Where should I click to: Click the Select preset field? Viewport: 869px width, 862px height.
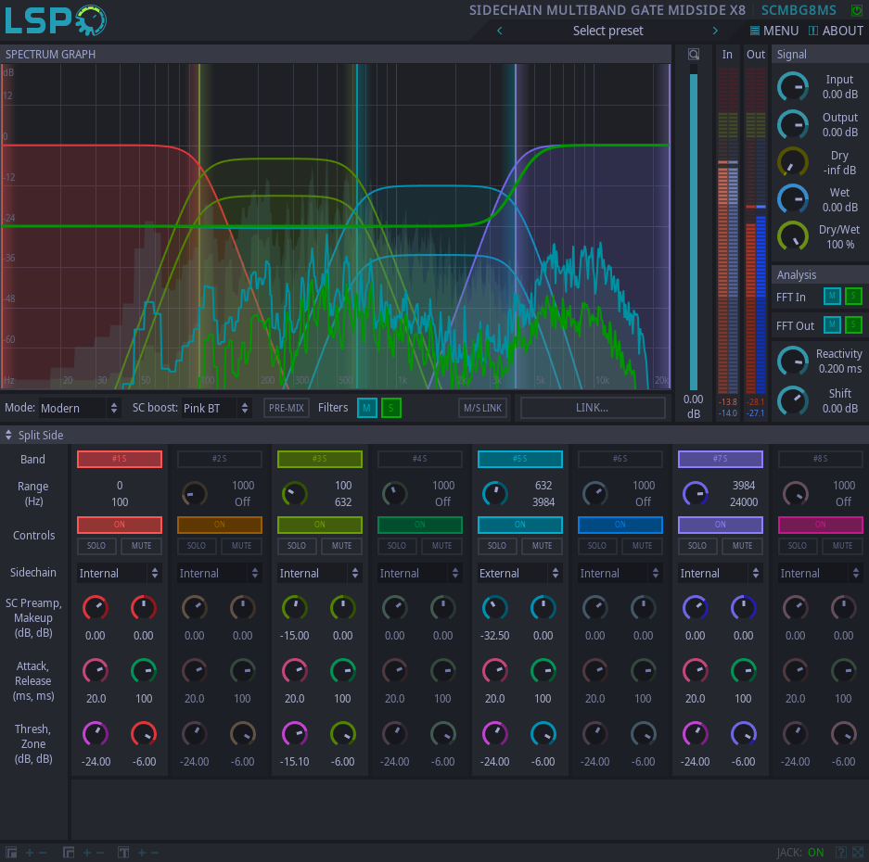(x=607, y=31)
